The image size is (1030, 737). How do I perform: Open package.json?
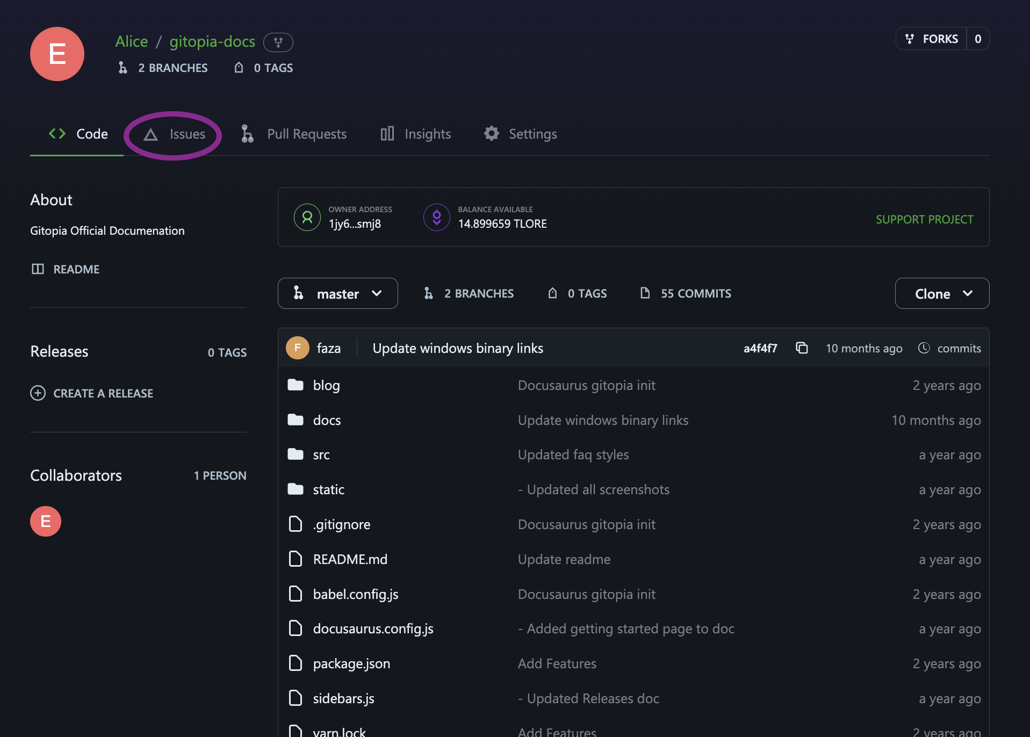tap(351, 663)
